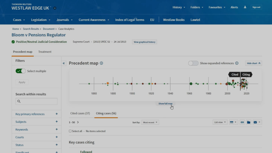Switch to the Treatment tab
Image resolution: width=272 pixels, height=153 pixels.
click(x=45, y=52)
